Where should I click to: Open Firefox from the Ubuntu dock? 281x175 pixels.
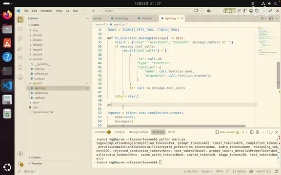tap(7, 15)
